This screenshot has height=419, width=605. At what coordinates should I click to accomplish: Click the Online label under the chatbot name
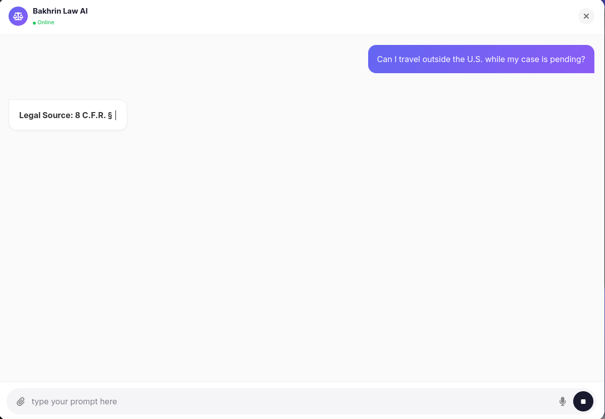click(x=45, y=22)
